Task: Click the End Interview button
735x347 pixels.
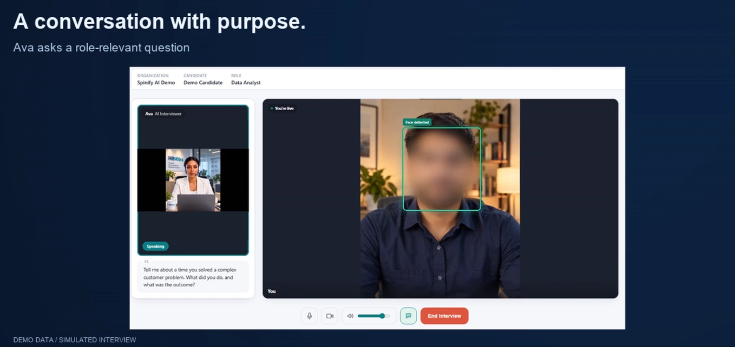Action: [x=444, y=316]
